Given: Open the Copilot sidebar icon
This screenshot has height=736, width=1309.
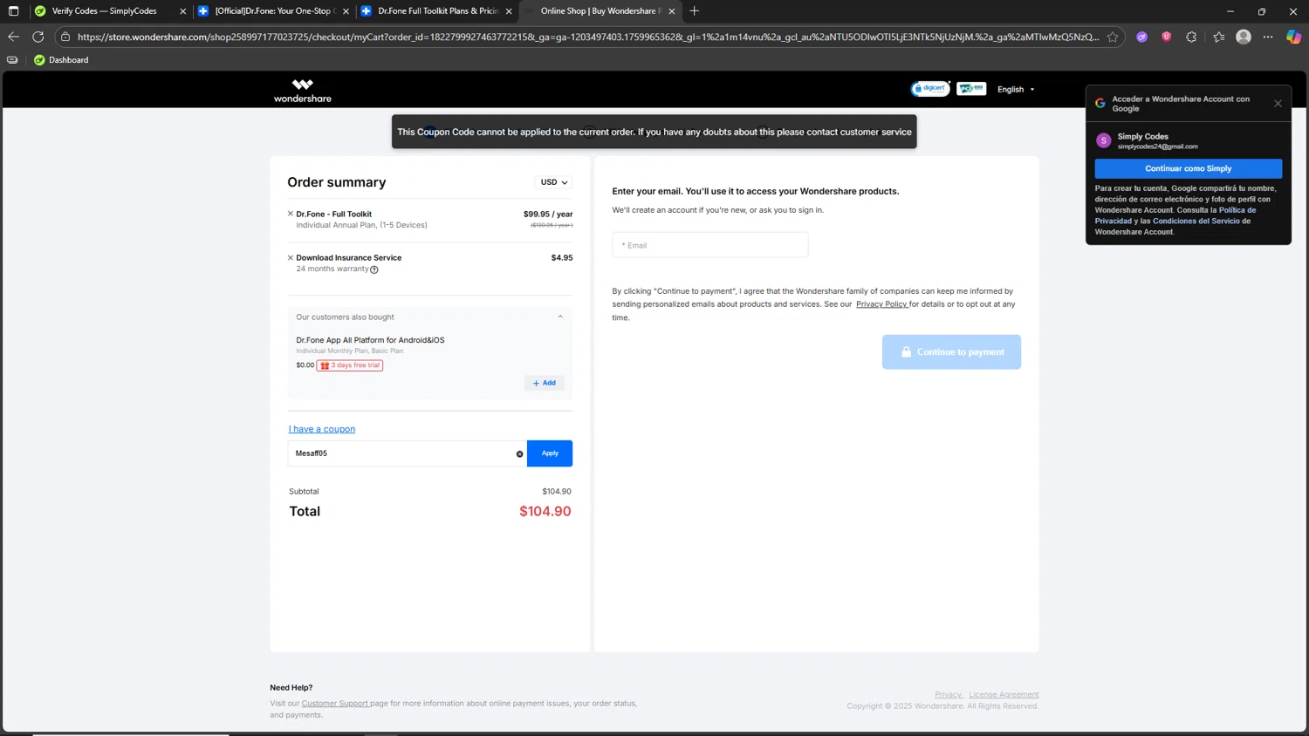Looking at the screenshot, I should (1293, 37).
